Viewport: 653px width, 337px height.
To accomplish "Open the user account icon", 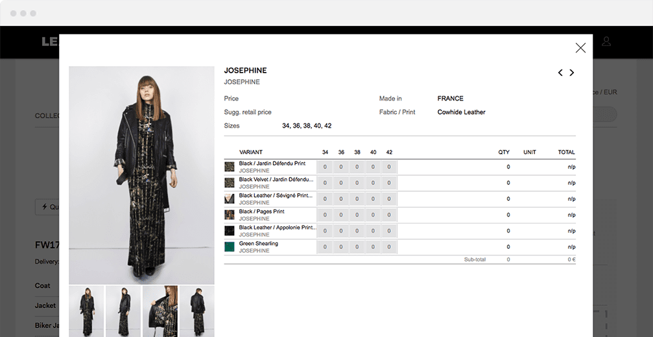I will pyautogui.click(x=606, y=42).
